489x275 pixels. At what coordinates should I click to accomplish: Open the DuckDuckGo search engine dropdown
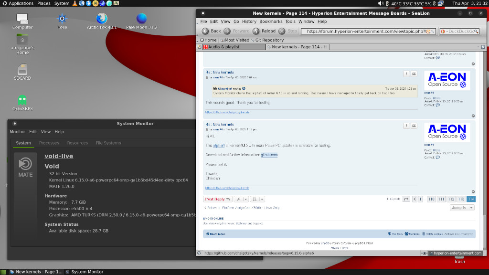pyautogui.click(x=444, y=32)
